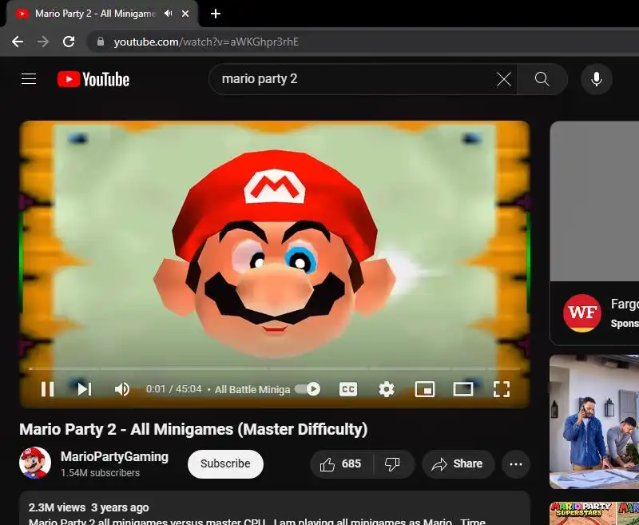Mute the tab via the speaker icon

point(168,14)
